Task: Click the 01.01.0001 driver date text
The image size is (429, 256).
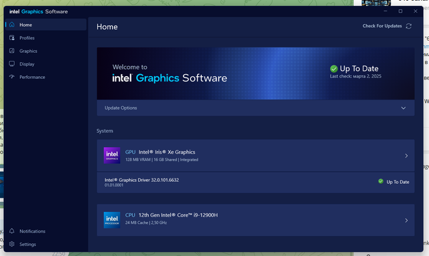Action: (x=114, y=185)
